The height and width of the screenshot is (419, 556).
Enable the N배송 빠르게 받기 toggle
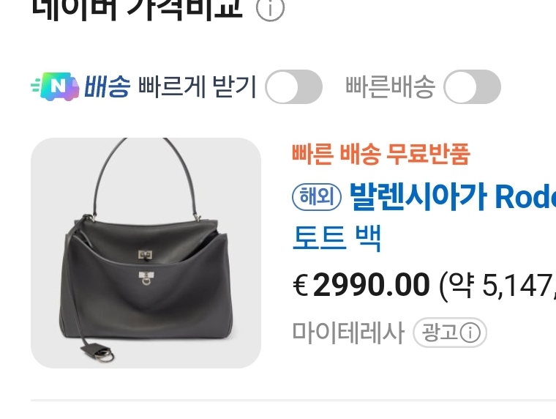pyautogui.click(x=293, y=86)
